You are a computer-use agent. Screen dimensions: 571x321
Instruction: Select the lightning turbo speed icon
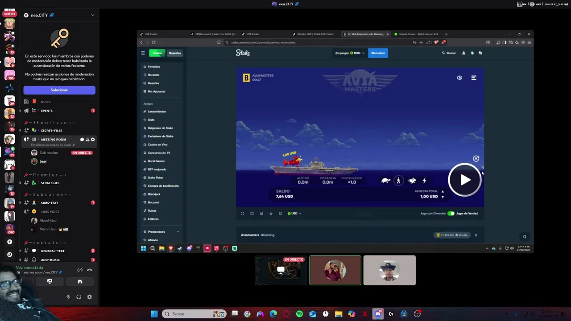(424, 181)
